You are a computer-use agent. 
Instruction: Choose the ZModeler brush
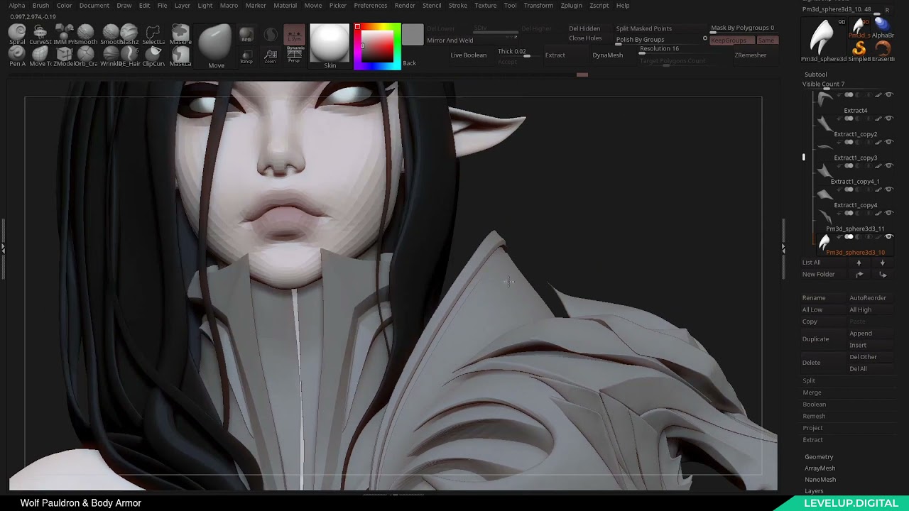64,56
